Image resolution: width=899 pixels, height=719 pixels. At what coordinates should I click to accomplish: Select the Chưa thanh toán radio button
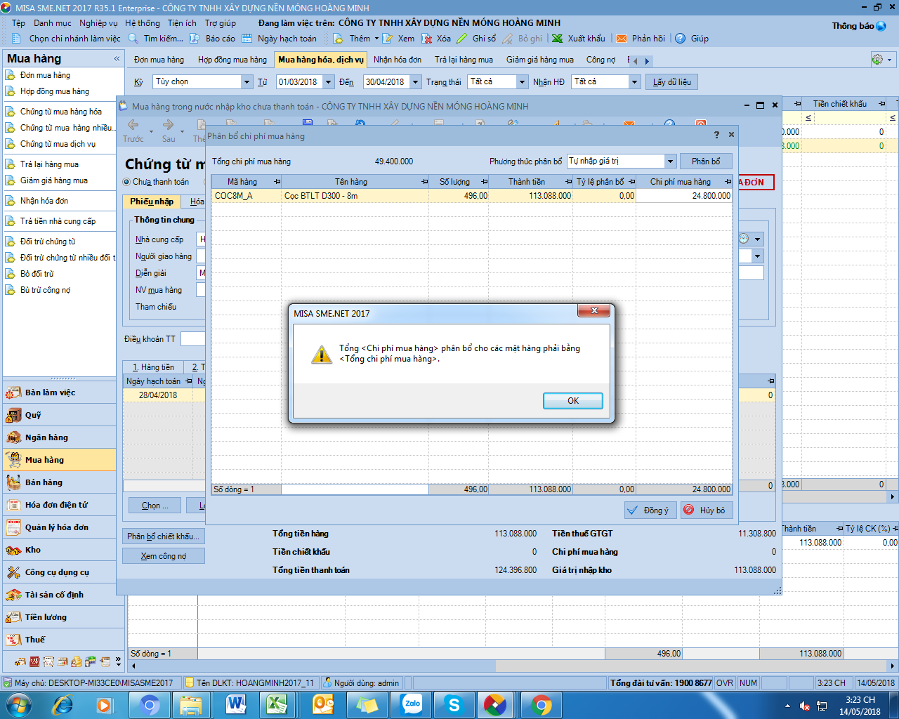(x=126, y=182)
